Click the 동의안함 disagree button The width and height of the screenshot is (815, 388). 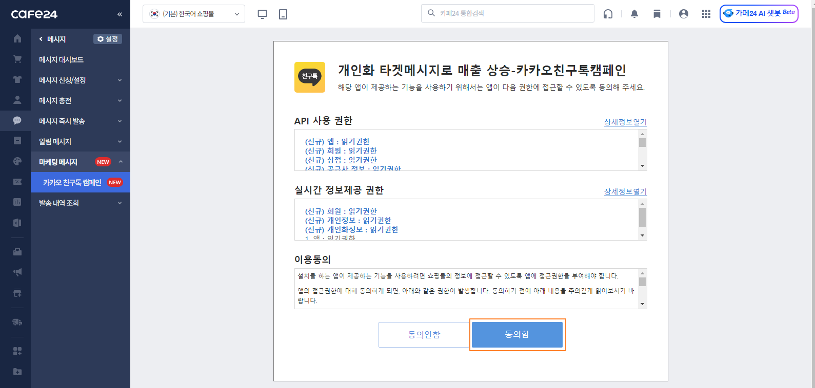[x=424, y=335]
